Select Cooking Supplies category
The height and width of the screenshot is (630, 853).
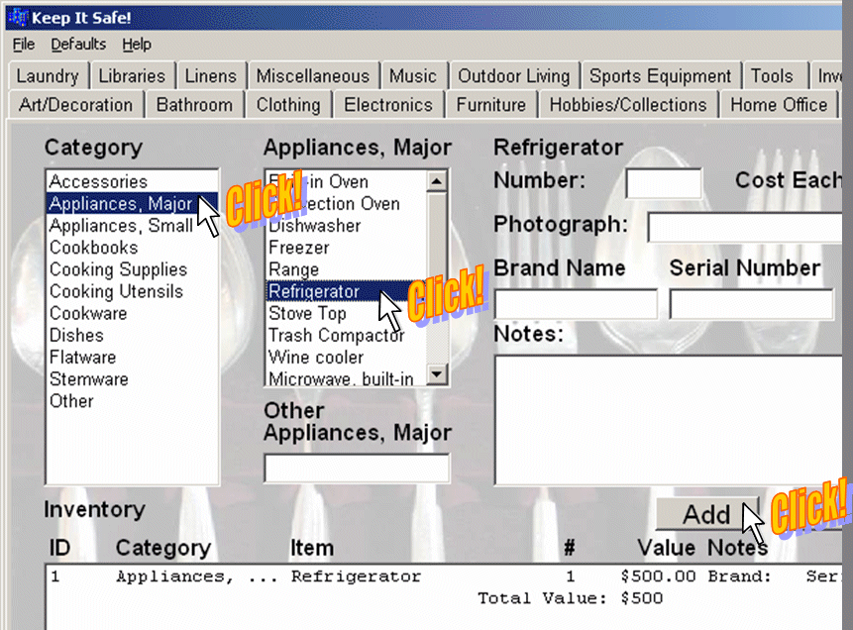pyautogui.click(x=132, y=269)
